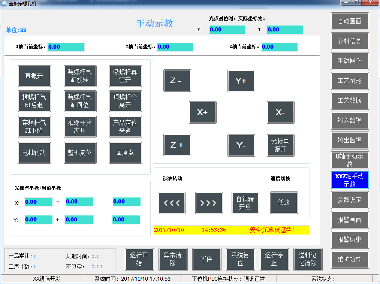Switch to 输入监视 (input monitor)
The height and width of the screenshot is (284, 380).
tap(350, 121)
